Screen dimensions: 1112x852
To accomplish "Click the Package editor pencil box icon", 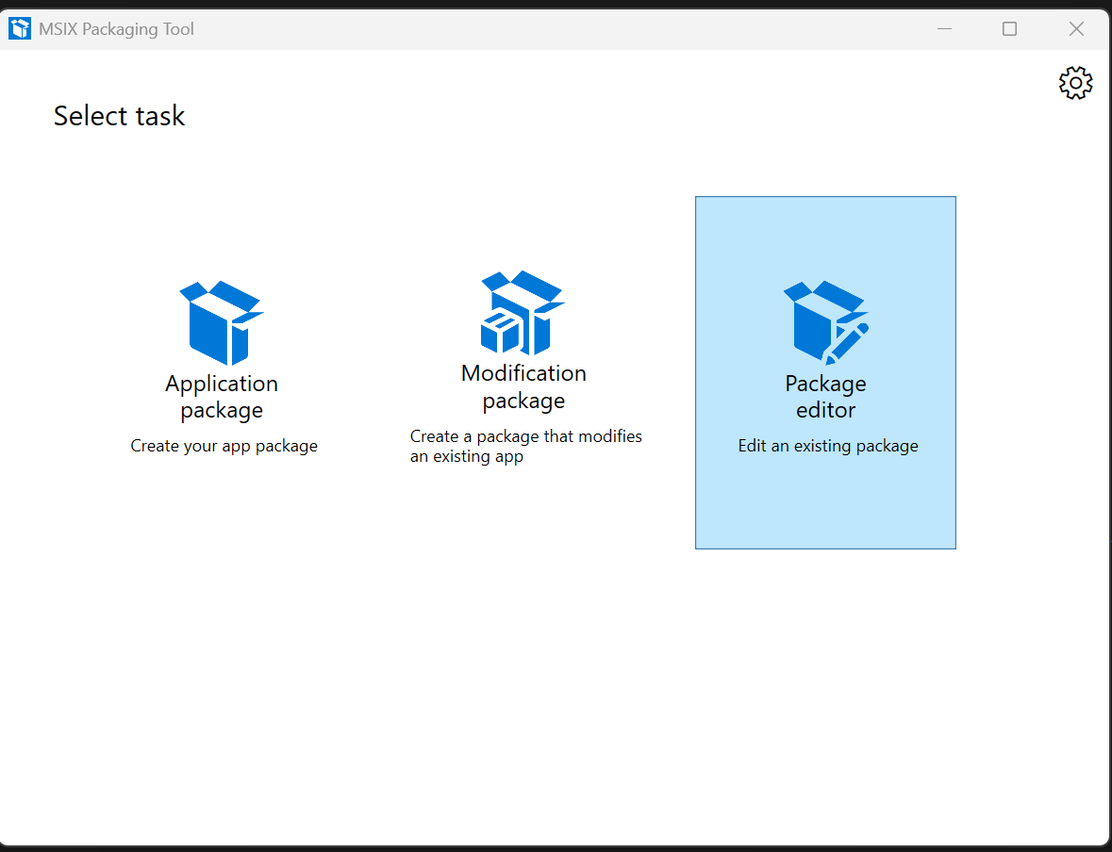I will (825, 322).
